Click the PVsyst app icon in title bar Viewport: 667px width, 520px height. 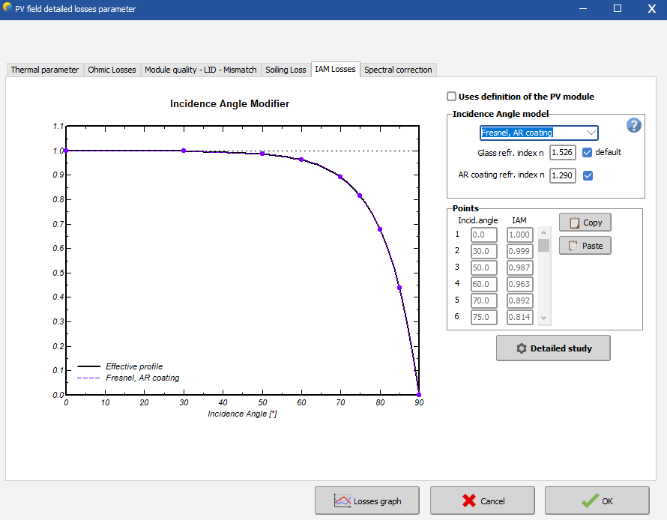[7, 7]
